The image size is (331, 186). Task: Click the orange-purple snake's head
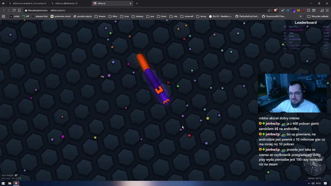[x=166, y=101]
